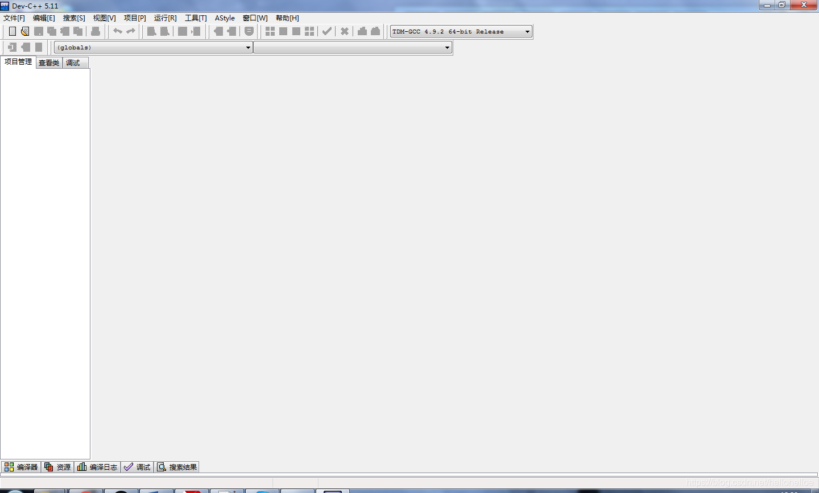Viewport: 819px width, 493px height.
Task: Restore down the Dev-C++ window
Action: point(782,5)
